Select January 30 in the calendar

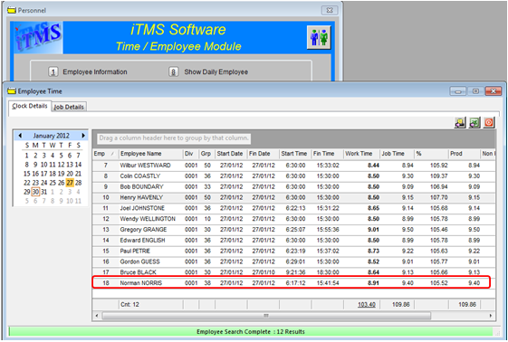[35, 192]
